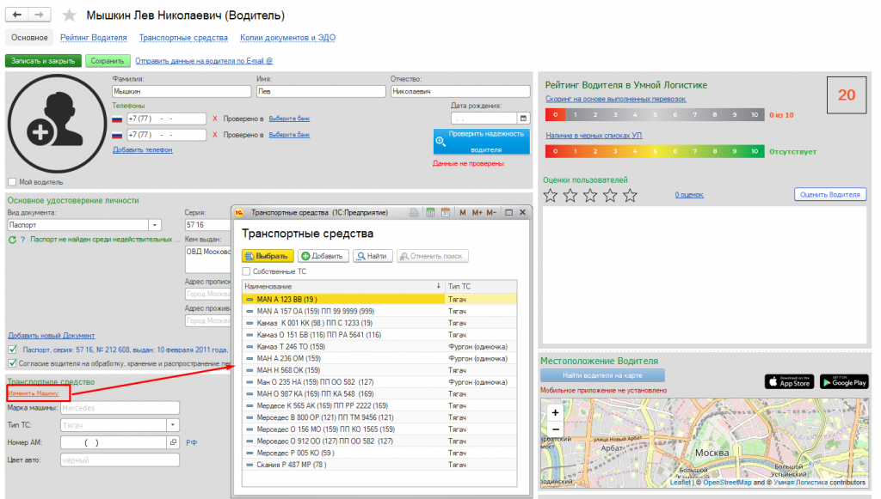Refresh passport validity check icon
The image size is (881, 499).
tap(12, 240)
